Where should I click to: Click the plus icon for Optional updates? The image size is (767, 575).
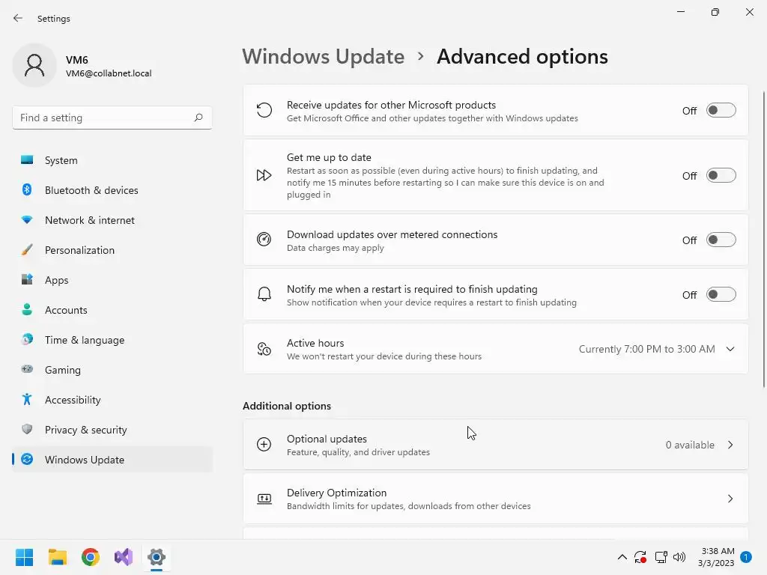264,444
